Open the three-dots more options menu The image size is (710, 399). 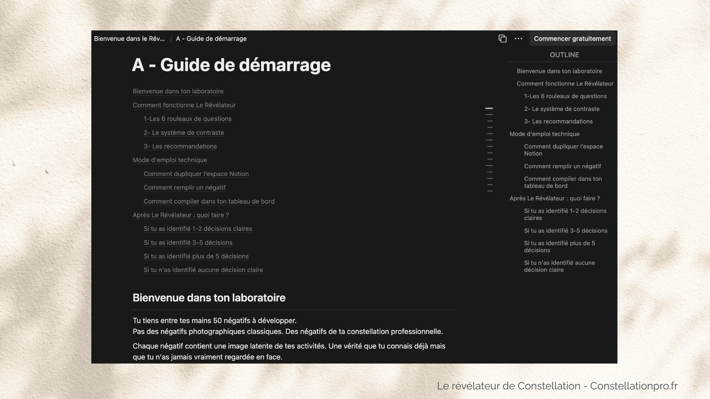(518, 39)
